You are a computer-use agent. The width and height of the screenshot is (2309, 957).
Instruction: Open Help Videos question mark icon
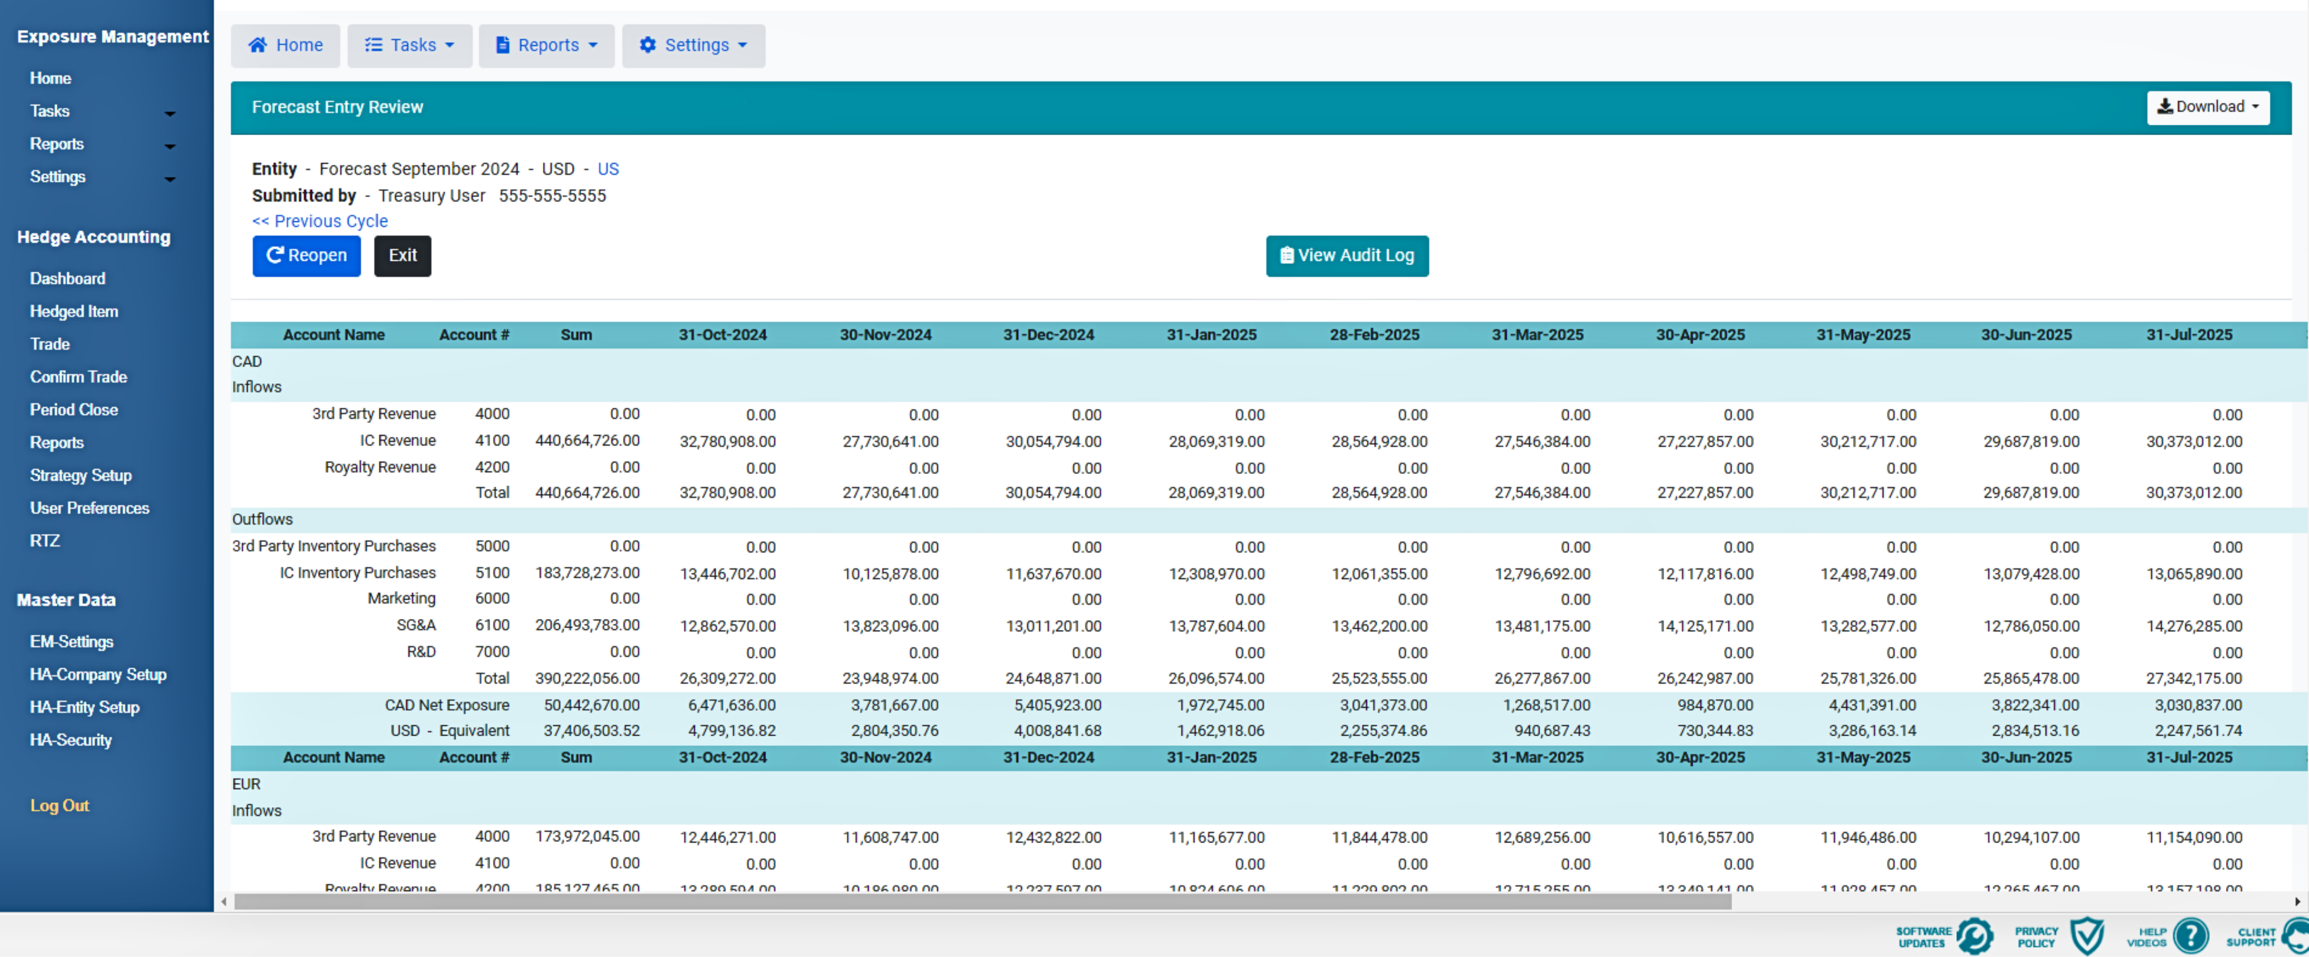2191,936
